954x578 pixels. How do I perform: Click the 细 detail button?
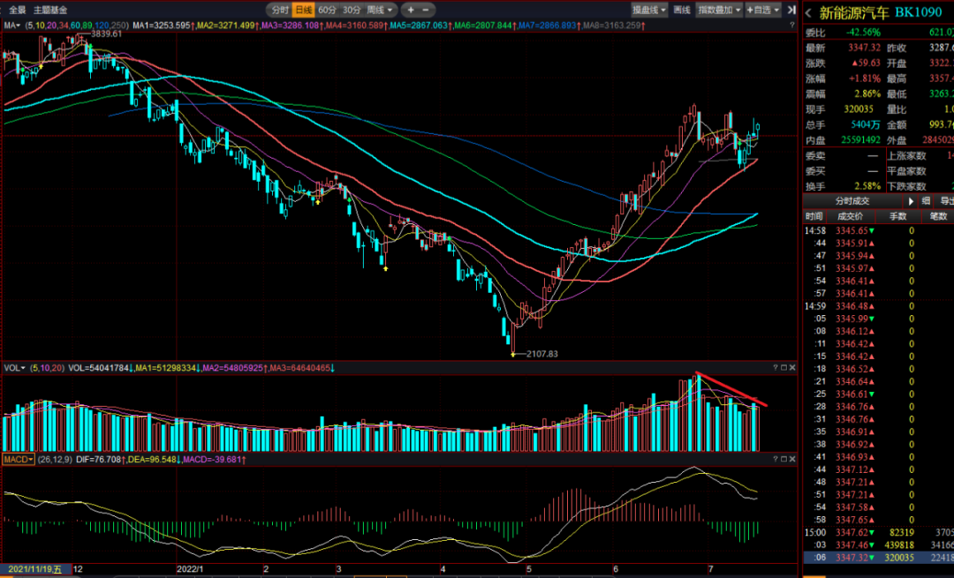[926, 201]
